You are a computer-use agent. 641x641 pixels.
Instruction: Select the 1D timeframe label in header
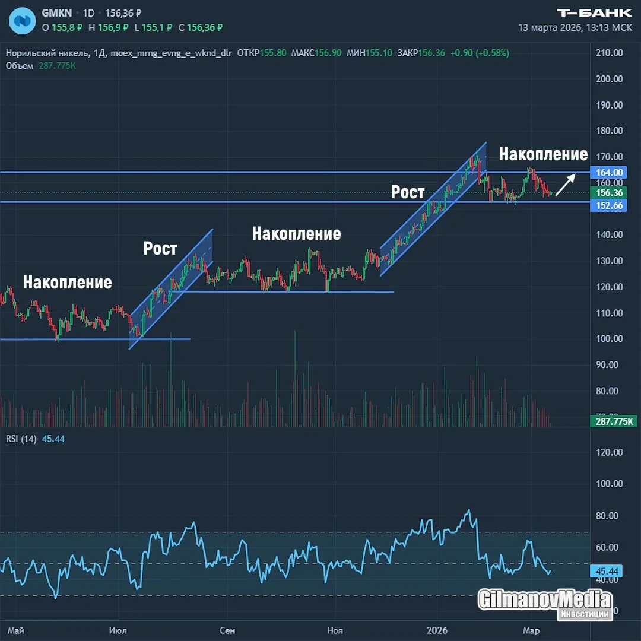tap(88, 13)
